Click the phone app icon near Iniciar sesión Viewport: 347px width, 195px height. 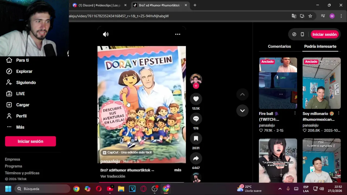(x=302, y=34)
